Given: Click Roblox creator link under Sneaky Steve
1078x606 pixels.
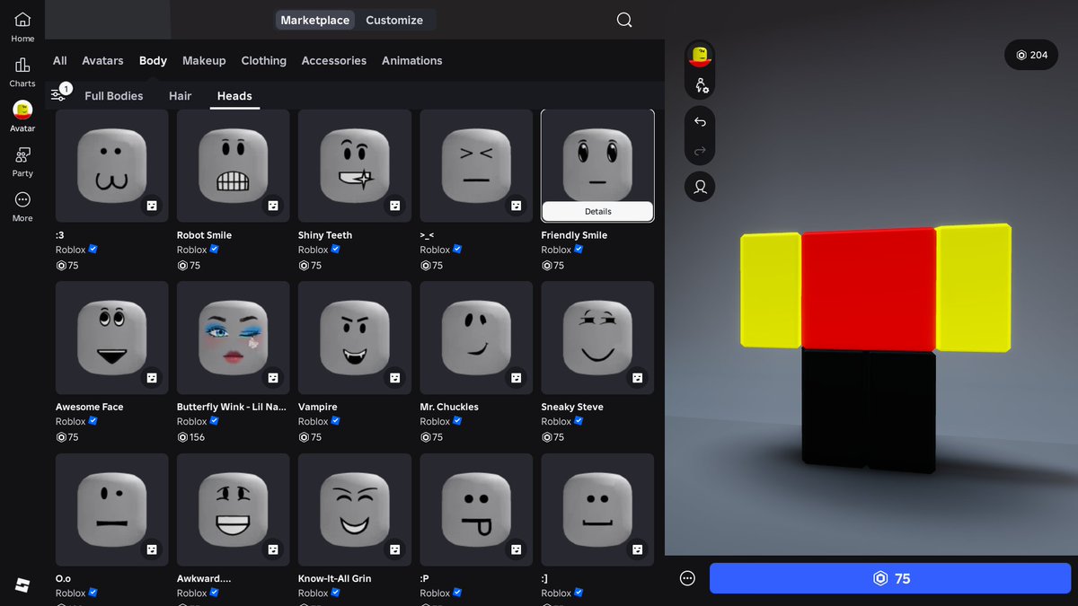Looking at the screenshot, I should pyautogui.click(x=556, y=421).
